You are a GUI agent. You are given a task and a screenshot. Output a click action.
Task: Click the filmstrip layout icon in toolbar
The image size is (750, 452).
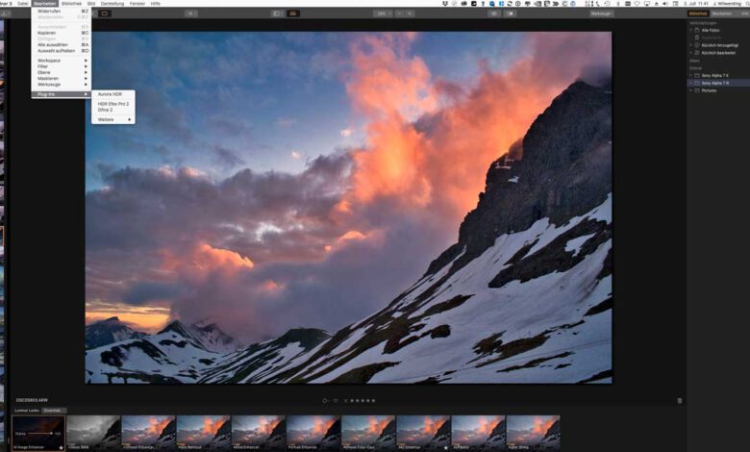click(292, 13)
